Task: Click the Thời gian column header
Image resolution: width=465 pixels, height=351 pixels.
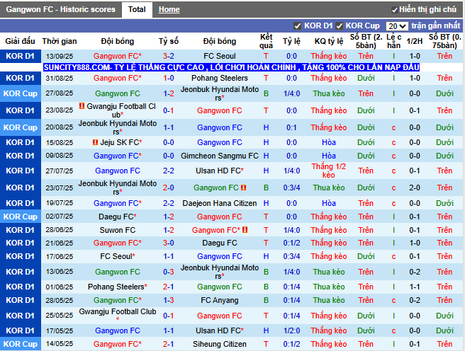Action: point(60,41)
